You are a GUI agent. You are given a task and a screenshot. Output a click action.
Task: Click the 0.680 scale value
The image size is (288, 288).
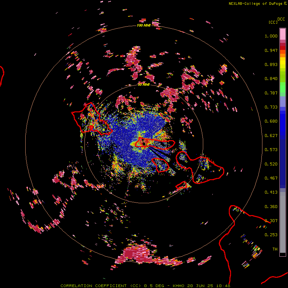(271, 121)
